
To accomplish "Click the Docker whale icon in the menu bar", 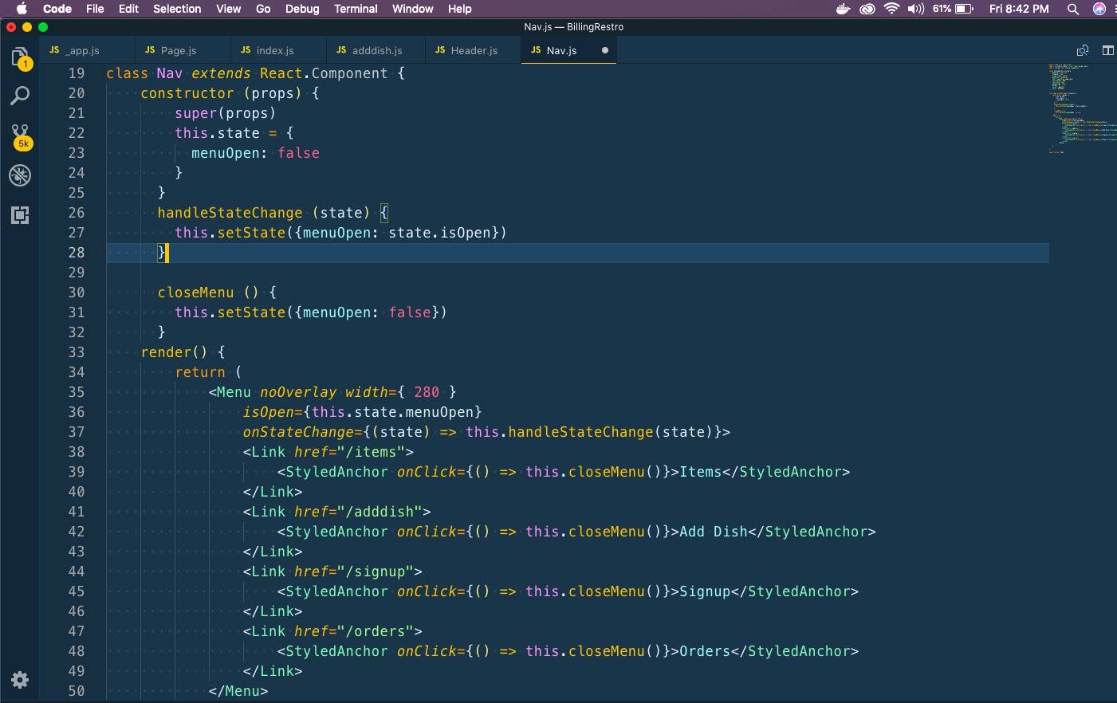I will (843, 9).
